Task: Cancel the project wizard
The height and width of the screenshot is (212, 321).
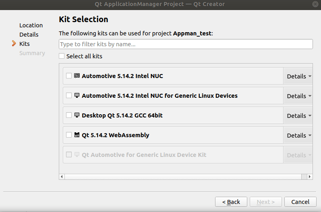Action: pos(300,202)
